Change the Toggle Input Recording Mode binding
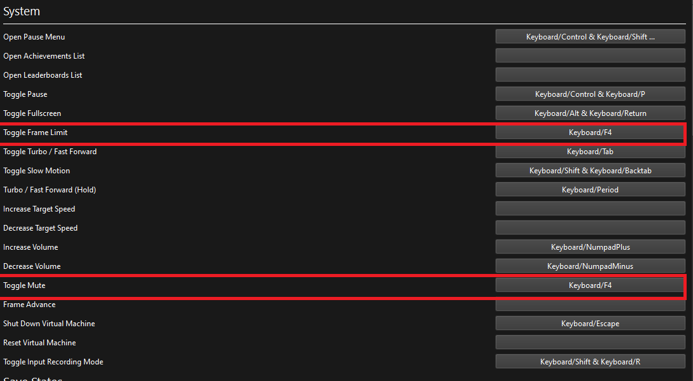Screen dimensions: 693x381 point(590,361)
